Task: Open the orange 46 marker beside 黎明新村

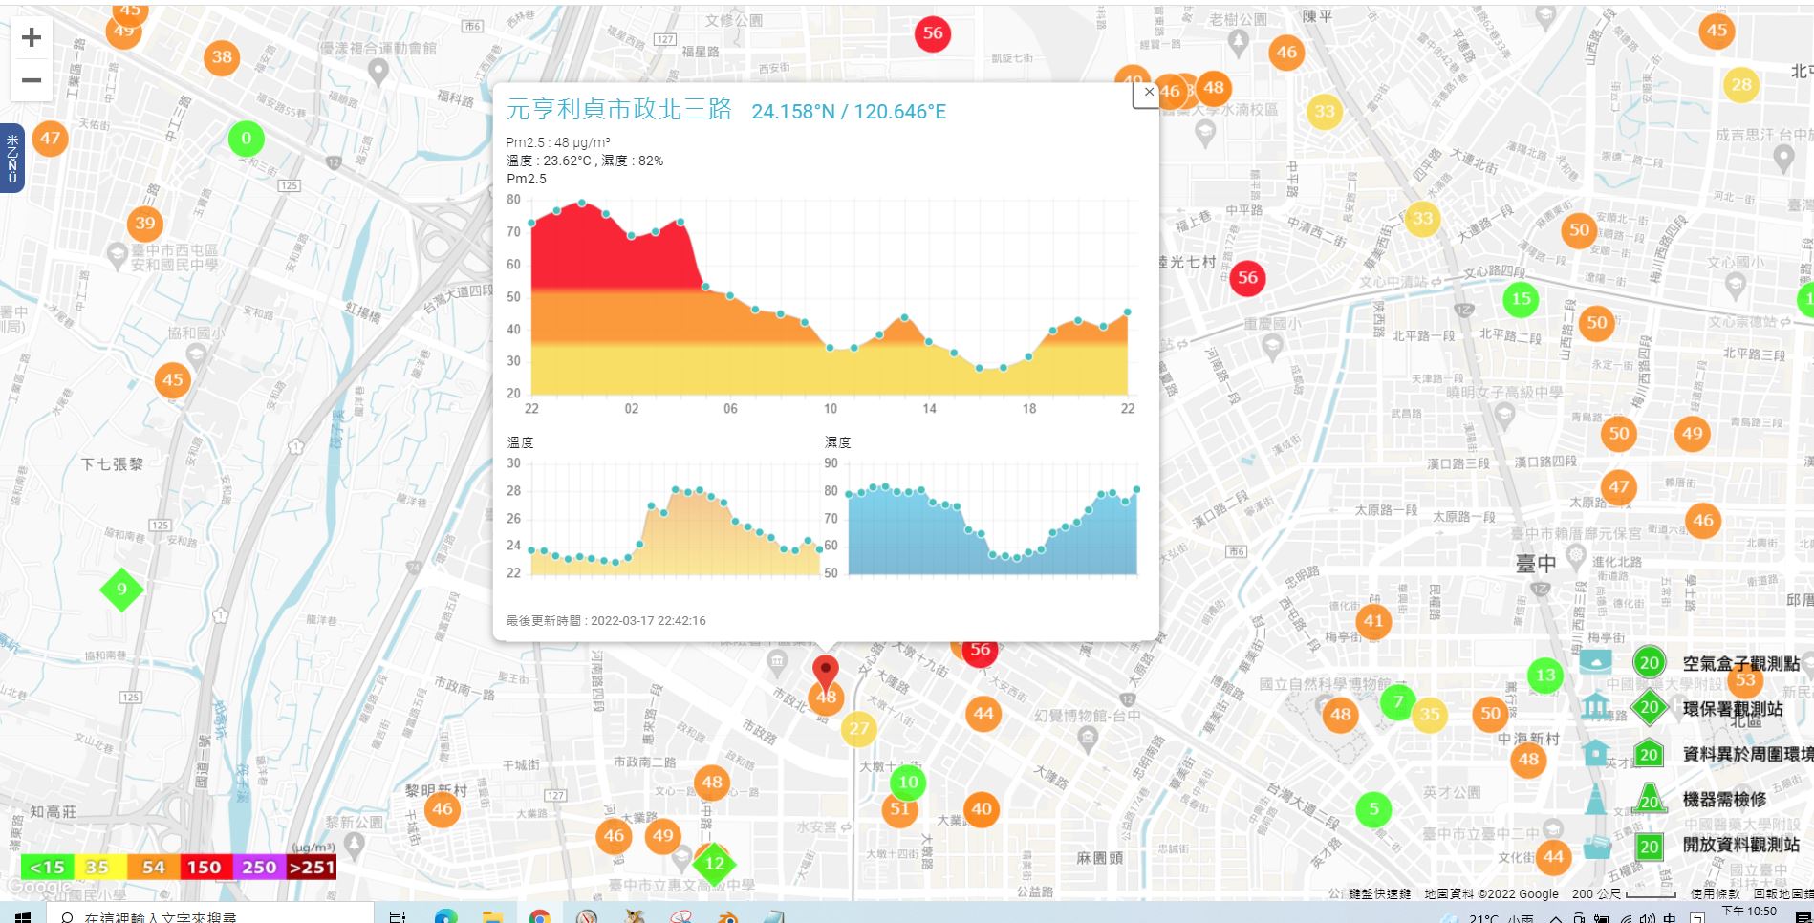Action: click(442, 809)
